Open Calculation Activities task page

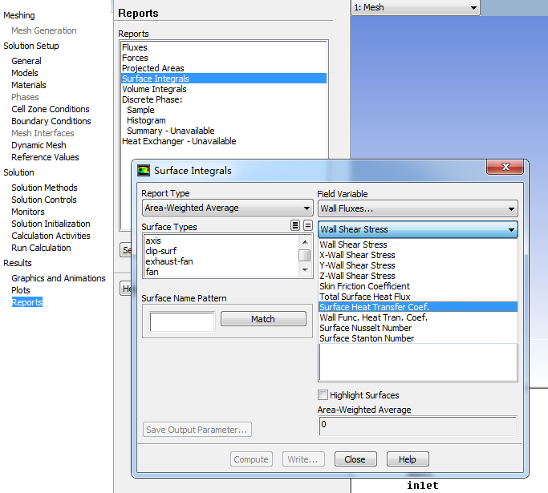click(x=51, y=236)
